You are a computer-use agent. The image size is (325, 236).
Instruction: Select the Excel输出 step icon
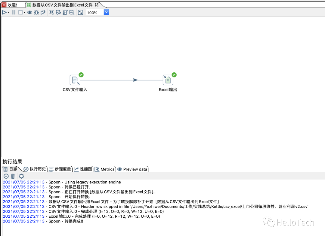coord(168,80)
